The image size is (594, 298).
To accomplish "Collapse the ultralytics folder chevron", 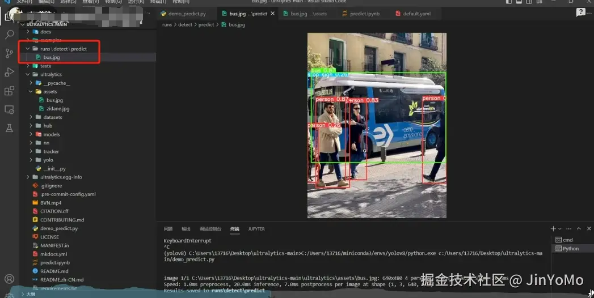I will 28,75.
